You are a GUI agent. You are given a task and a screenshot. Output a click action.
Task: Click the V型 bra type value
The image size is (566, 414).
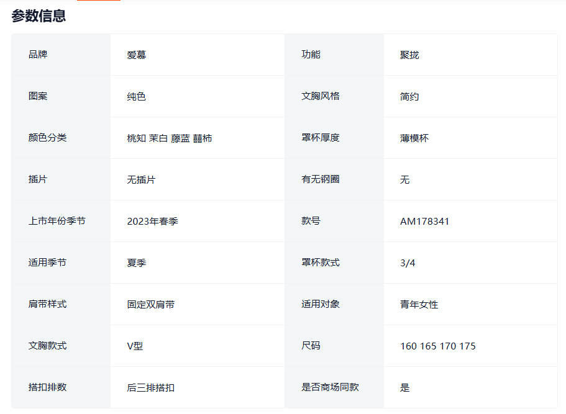[x=135, y=346]
